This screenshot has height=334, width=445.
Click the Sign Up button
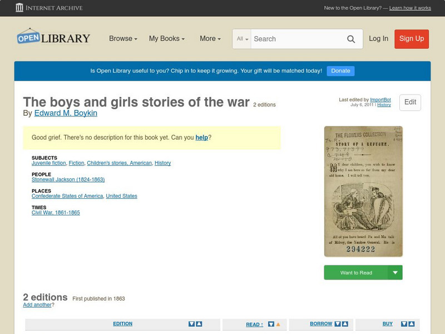point(412,39)
